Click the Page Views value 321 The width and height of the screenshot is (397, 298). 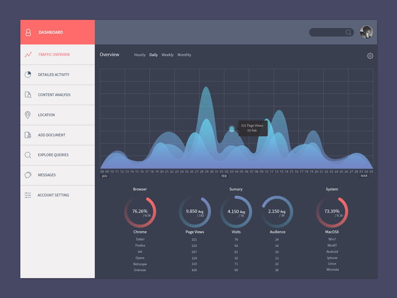[194, 239]
